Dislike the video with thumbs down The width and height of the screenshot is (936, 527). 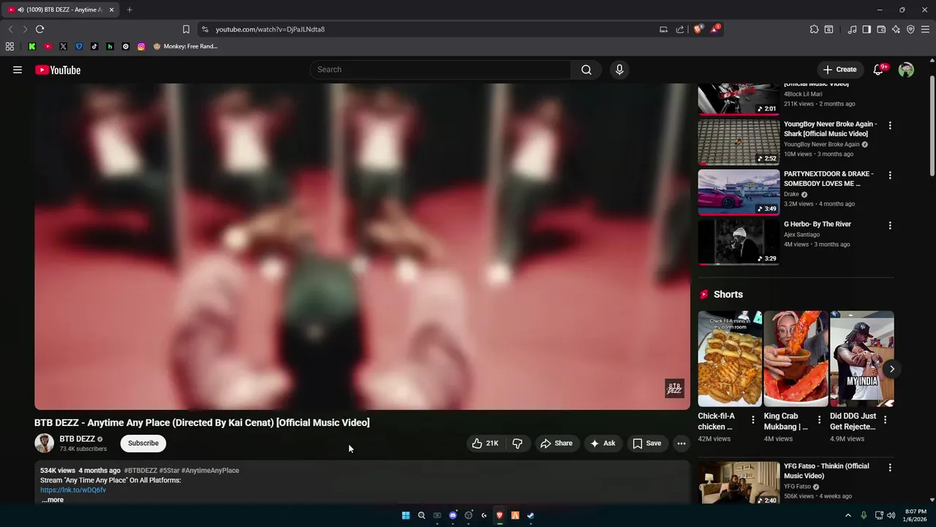(x=518, y=443)
